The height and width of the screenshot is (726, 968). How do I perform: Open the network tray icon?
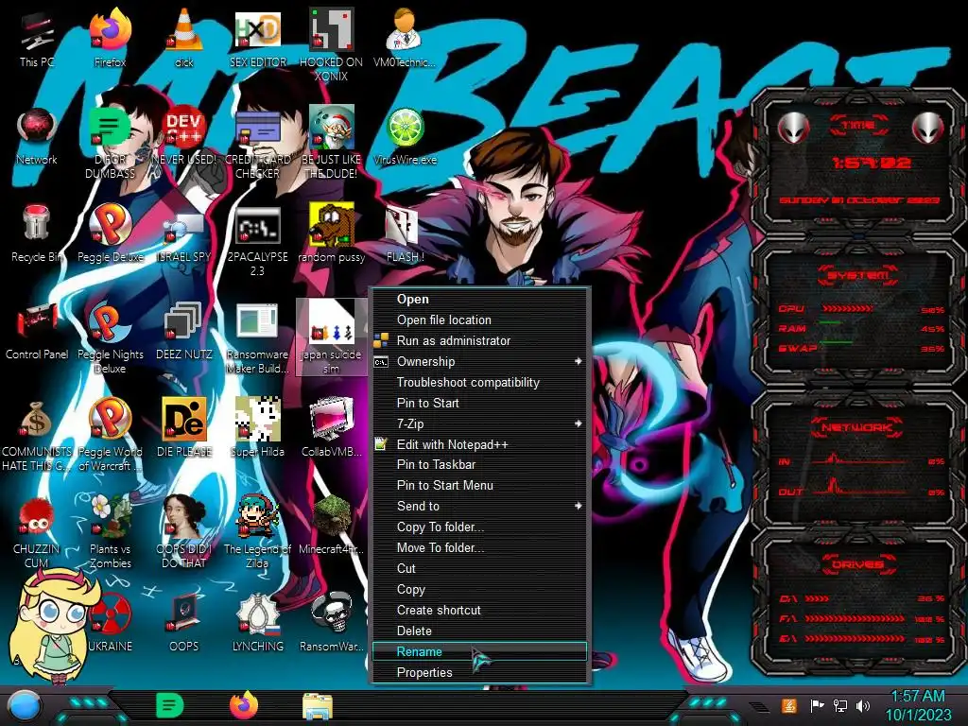click(840, 705)
